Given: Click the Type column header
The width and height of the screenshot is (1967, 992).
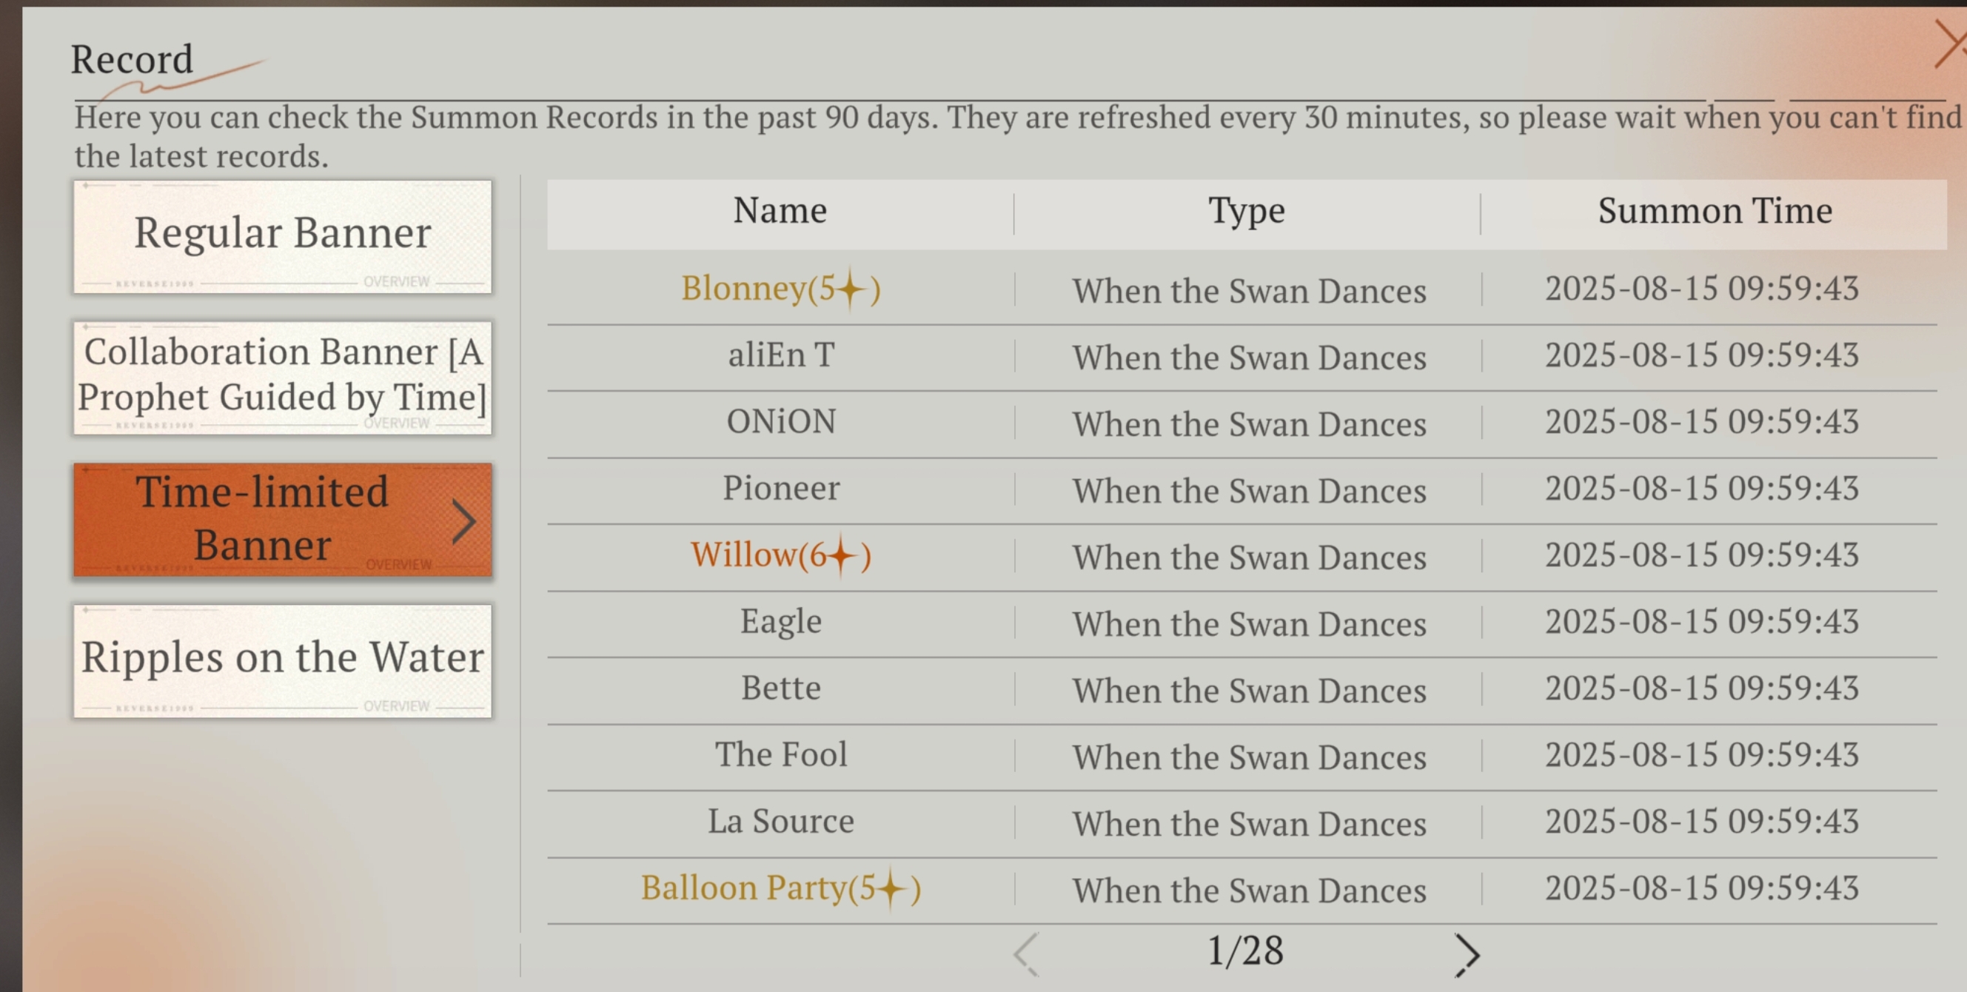Looking at the screenshot, I should click(1246, 211).
